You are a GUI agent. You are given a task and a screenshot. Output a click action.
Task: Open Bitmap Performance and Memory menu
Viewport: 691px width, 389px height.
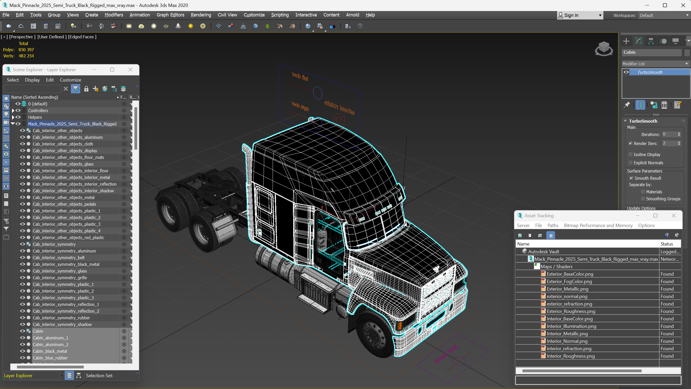[x=598, y=225]
